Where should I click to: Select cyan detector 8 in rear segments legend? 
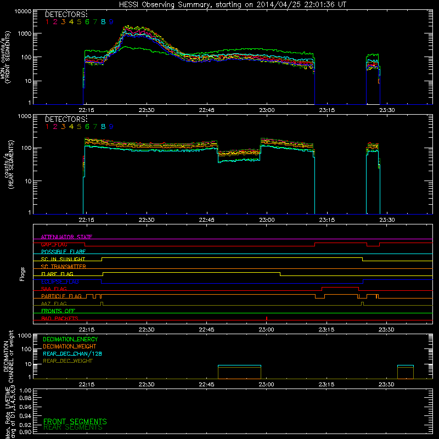[x=103, y=127]
